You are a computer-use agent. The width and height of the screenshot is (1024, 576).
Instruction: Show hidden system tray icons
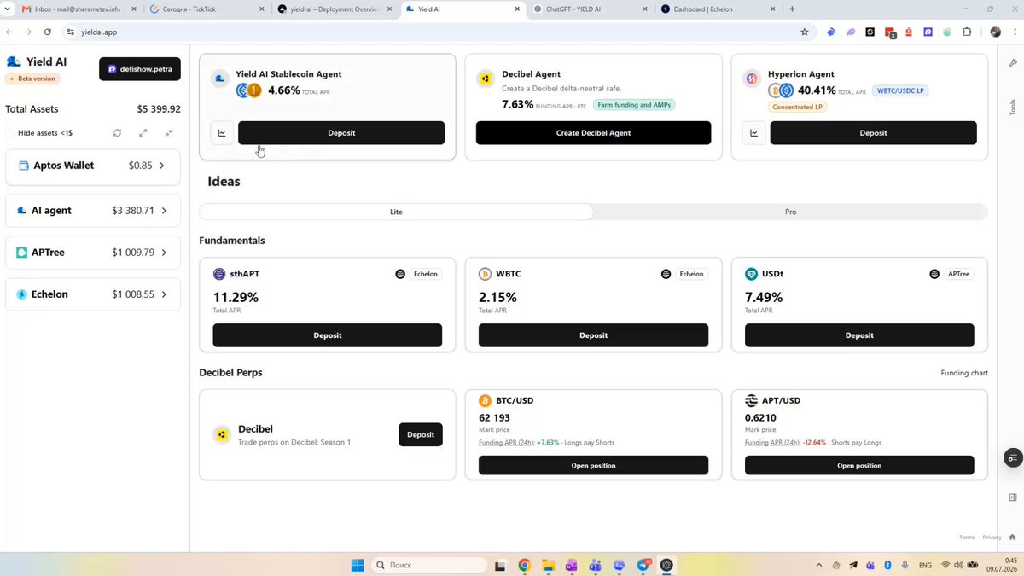point(819,565)
